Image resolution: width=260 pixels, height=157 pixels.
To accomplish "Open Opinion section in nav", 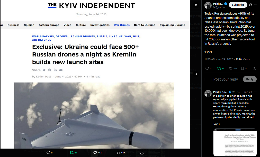I will click(29, 25).
